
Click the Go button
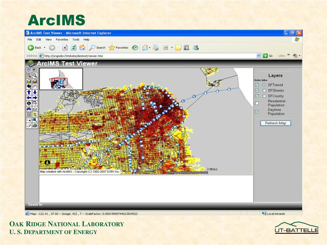pos(268,56)
